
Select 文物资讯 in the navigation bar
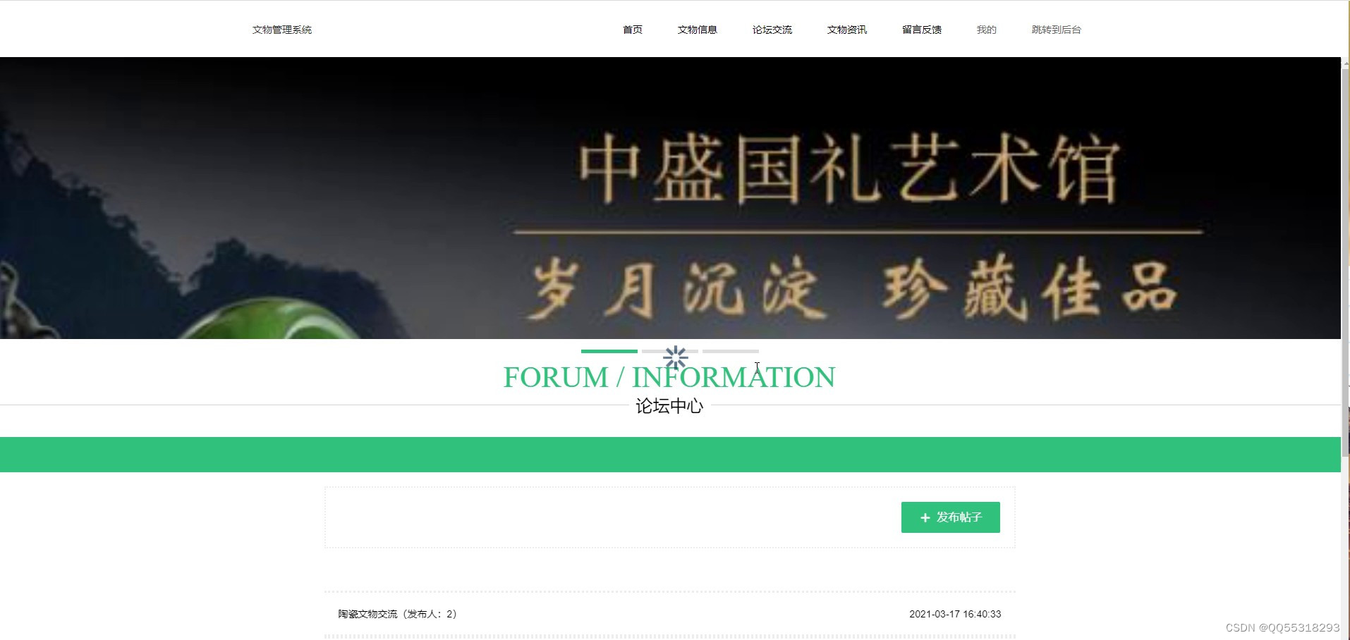tap(847, 30)
